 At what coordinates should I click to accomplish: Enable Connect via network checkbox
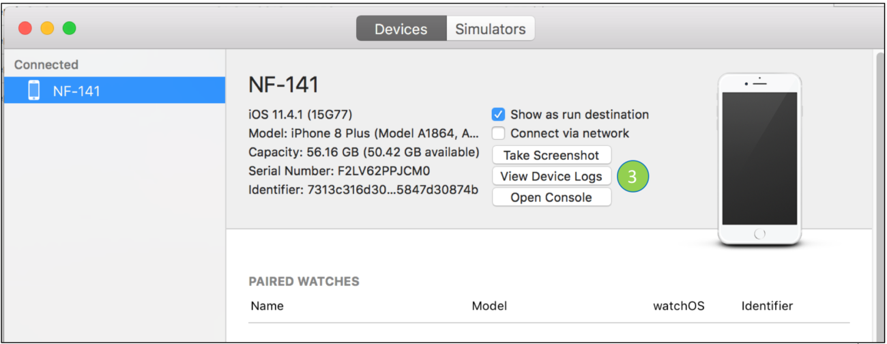point(499,134)
